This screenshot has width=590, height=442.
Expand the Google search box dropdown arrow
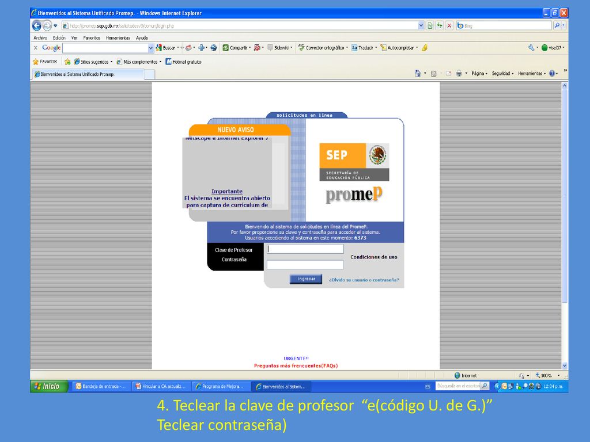click(x=151, y=48)
